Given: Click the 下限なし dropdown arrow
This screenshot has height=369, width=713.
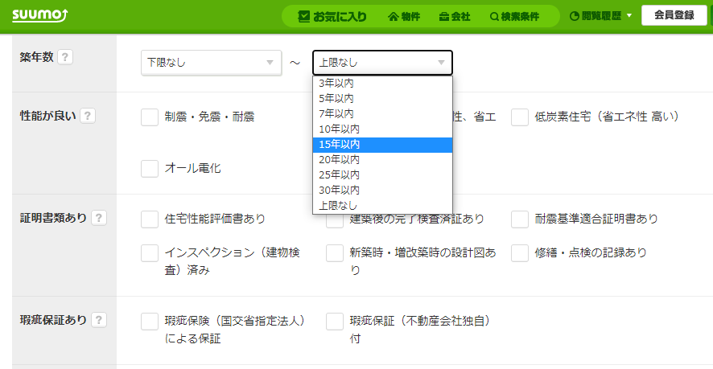Looking at the screenshot, I should (x=270, y=63).
